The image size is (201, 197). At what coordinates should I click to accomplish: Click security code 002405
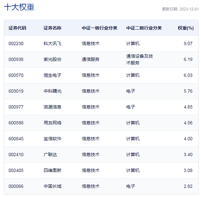point(16,171)
